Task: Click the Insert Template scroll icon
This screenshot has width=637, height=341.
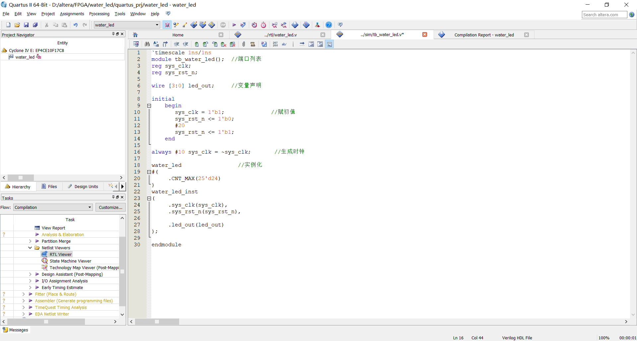Action: coord(253,44)
